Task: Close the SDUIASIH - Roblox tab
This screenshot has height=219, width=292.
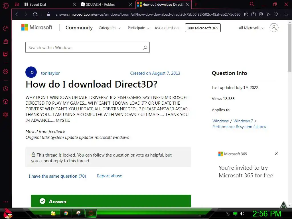Action: [x=131, y=5]
